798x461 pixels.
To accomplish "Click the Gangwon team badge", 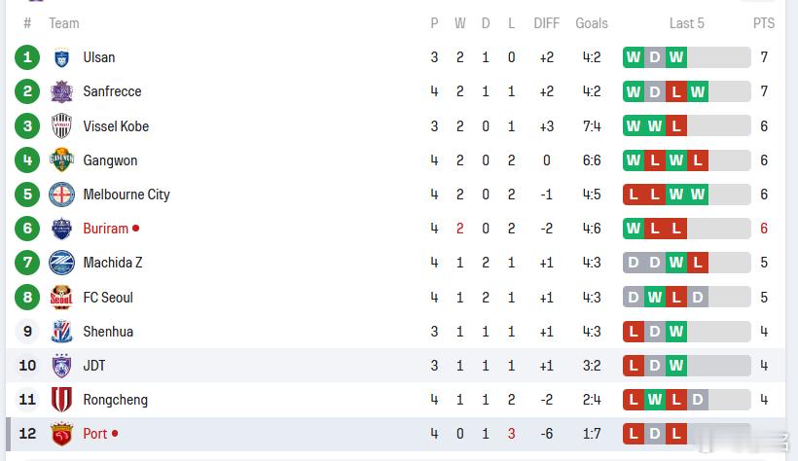I will [x=61, y=160].
